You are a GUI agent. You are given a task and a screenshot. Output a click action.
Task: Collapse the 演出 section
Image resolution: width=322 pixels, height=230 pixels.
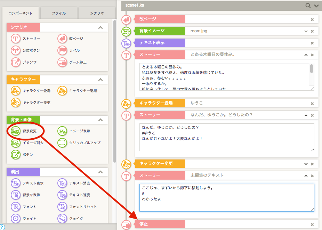[100, 172]
